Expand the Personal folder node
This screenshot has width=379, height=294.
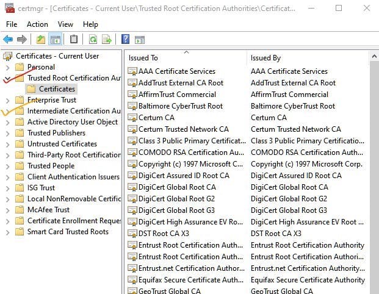(7, 67)
